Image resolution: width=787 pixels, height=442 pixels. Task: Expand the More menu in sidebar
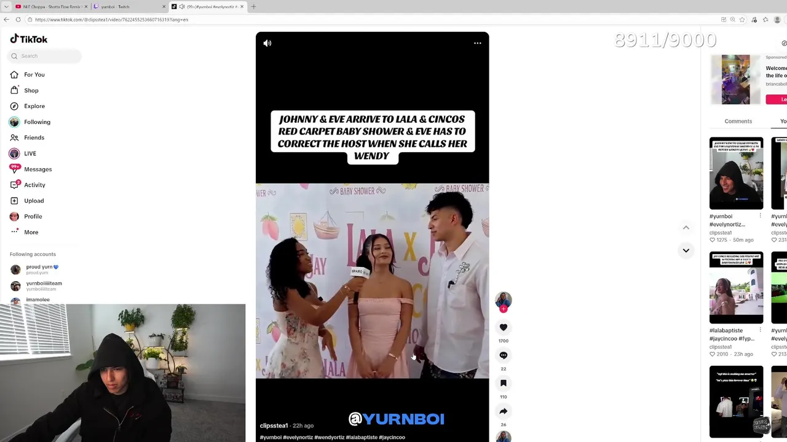click(x=31, y=232)
